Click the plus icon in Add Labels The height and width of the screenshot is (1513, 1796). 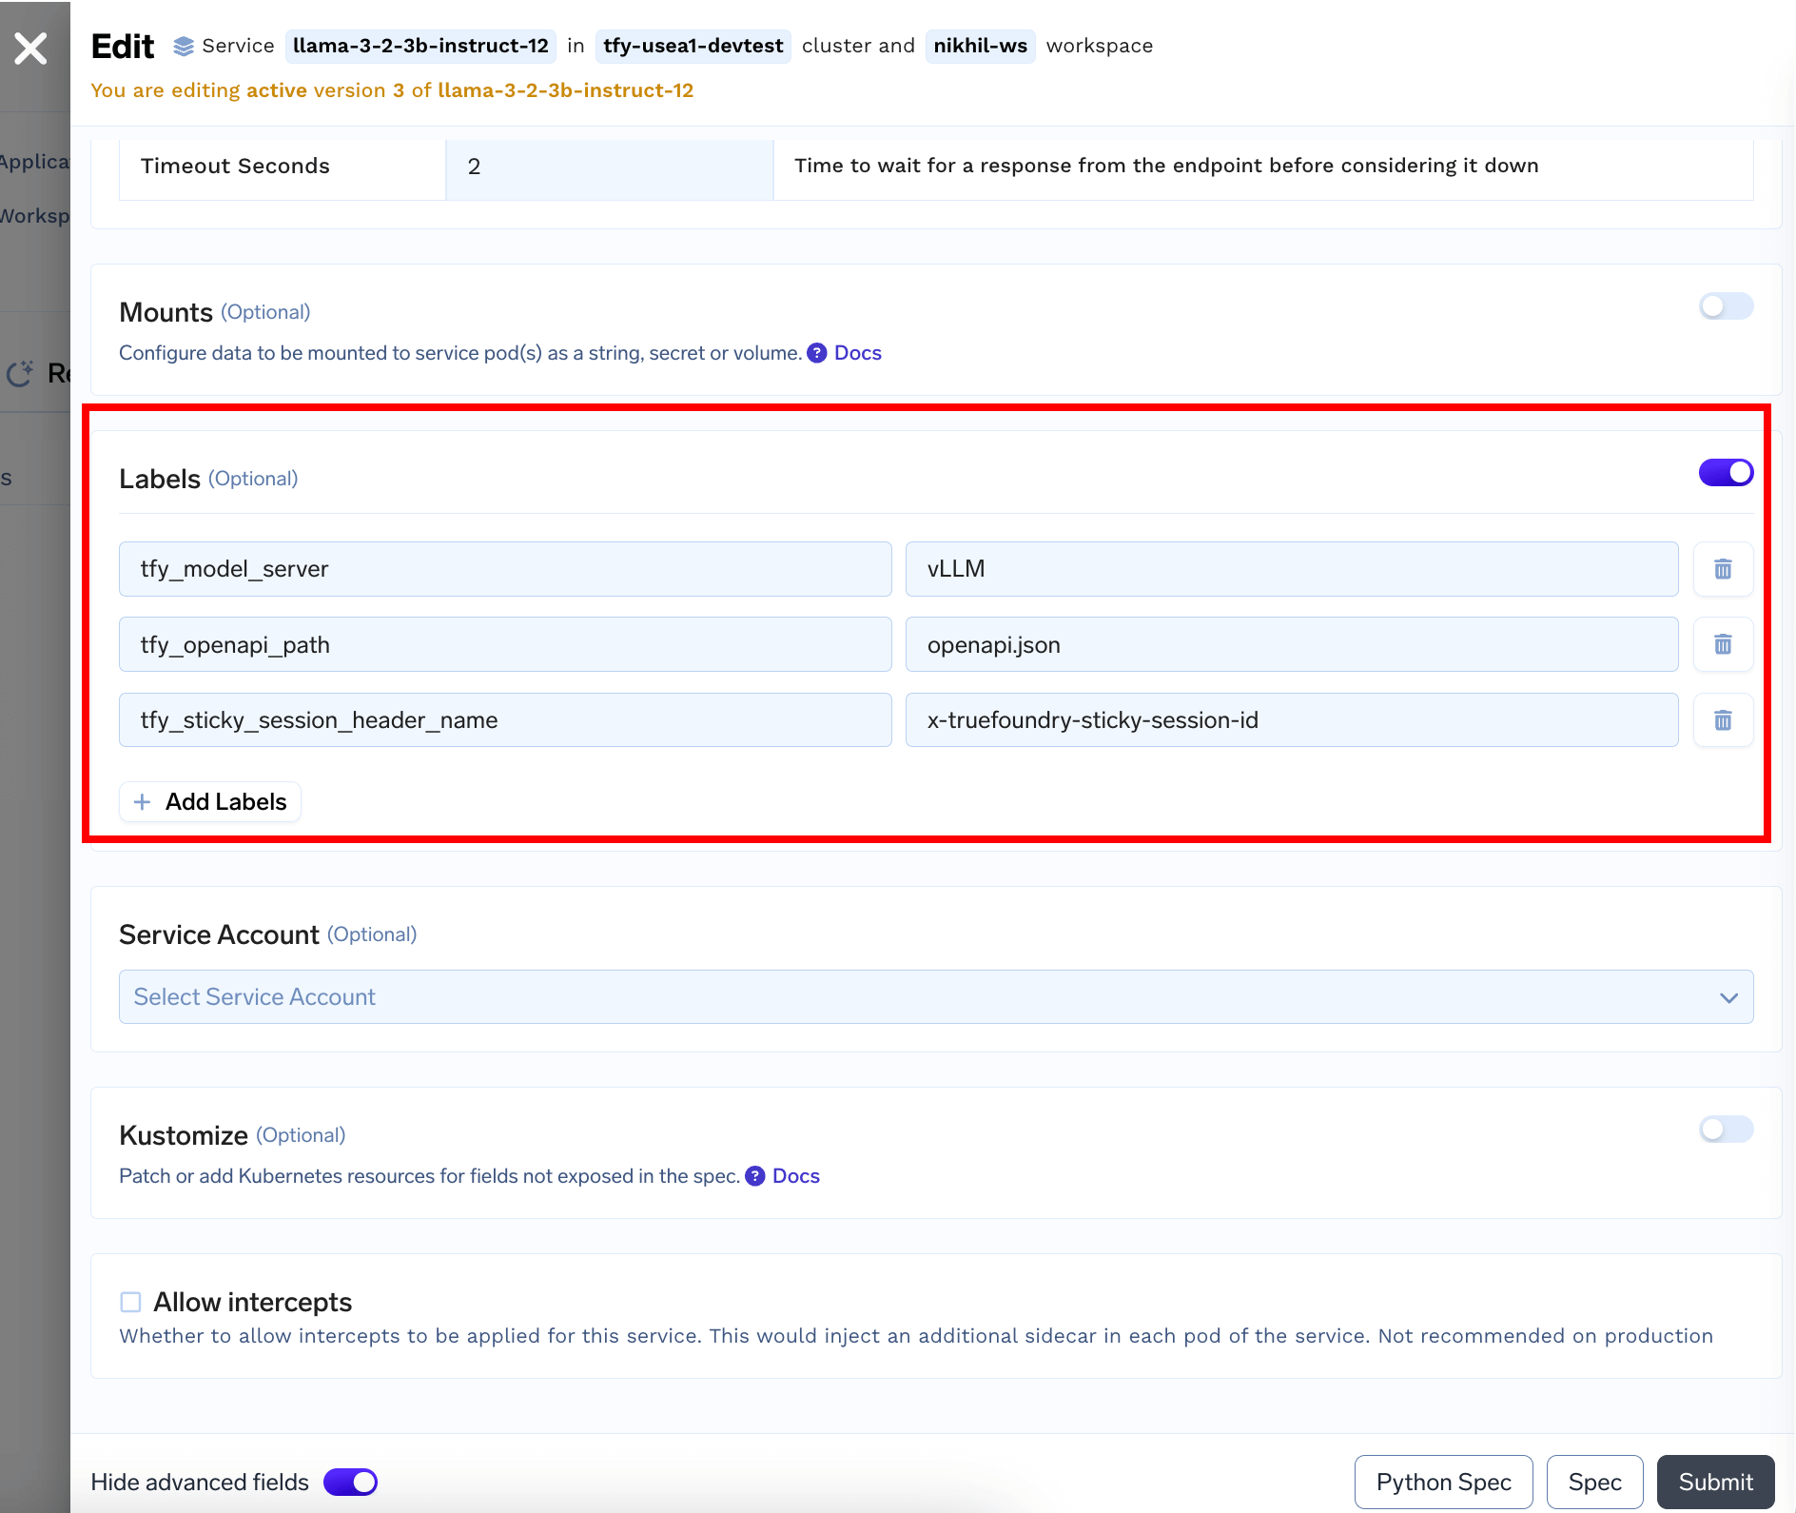click(143, 802)
